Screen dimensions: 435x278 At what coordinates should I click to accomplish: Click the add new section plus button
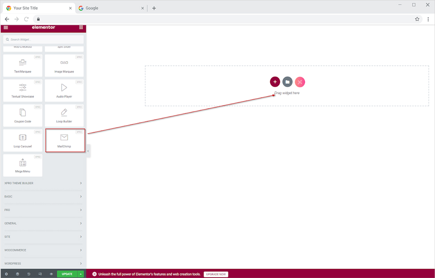pos(275,82)
